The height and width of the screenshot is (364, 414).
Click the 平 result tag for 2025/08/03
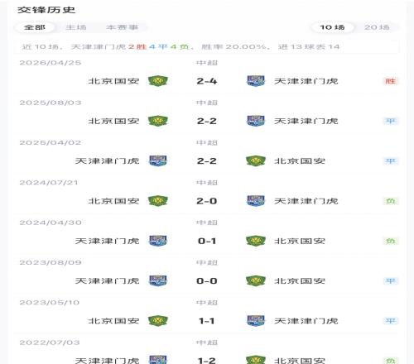(390, 121)
